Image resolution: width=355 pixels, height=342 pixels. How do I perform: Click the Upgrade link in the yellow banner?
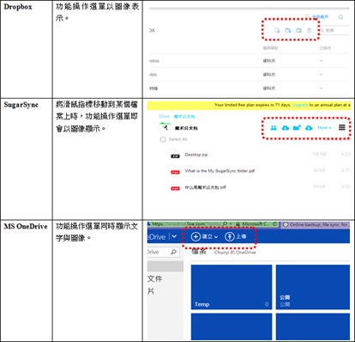(300, 105)
